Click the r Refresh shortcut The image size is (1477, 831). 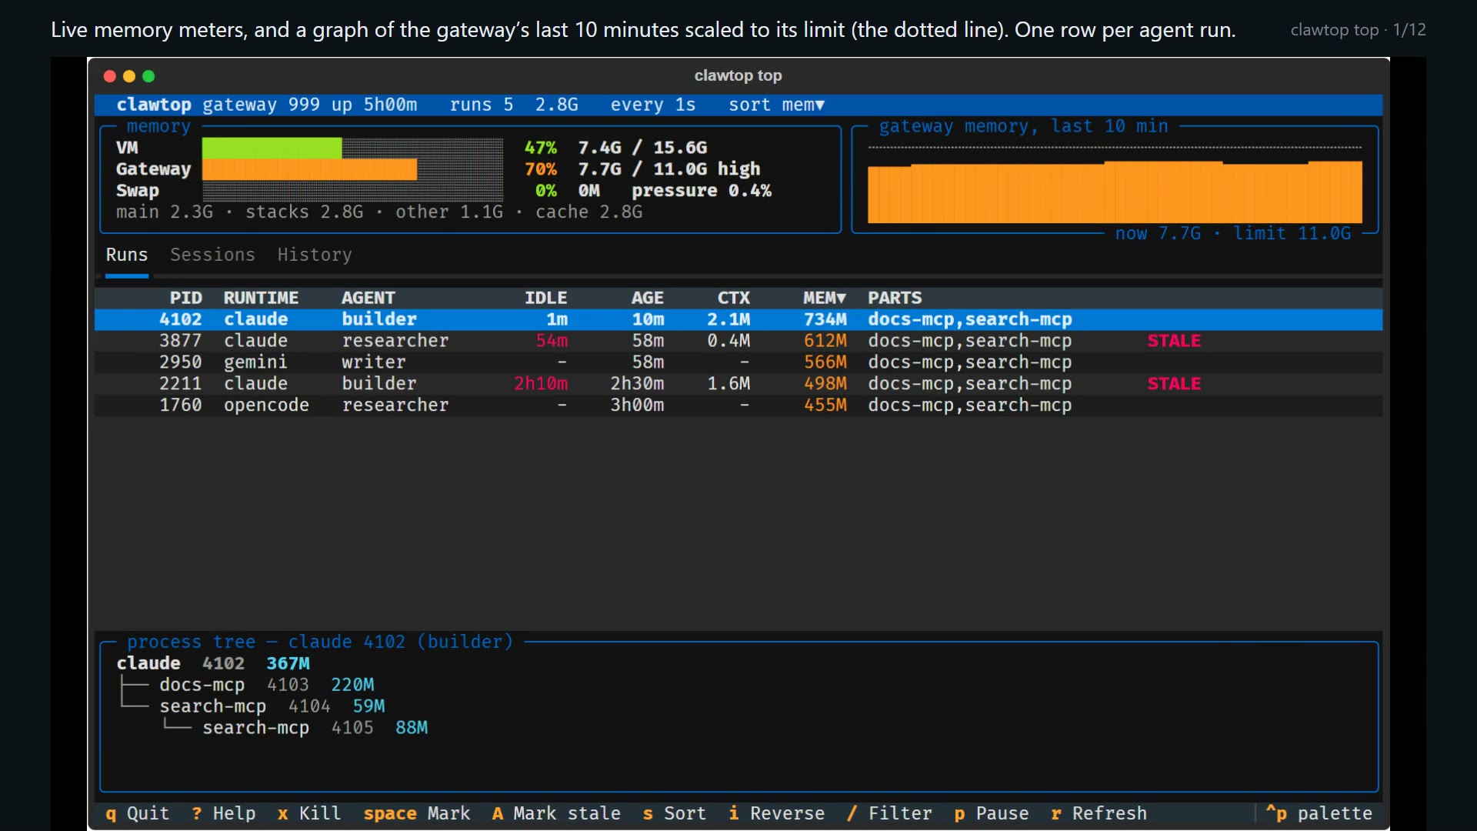(x=1099, y=813)
